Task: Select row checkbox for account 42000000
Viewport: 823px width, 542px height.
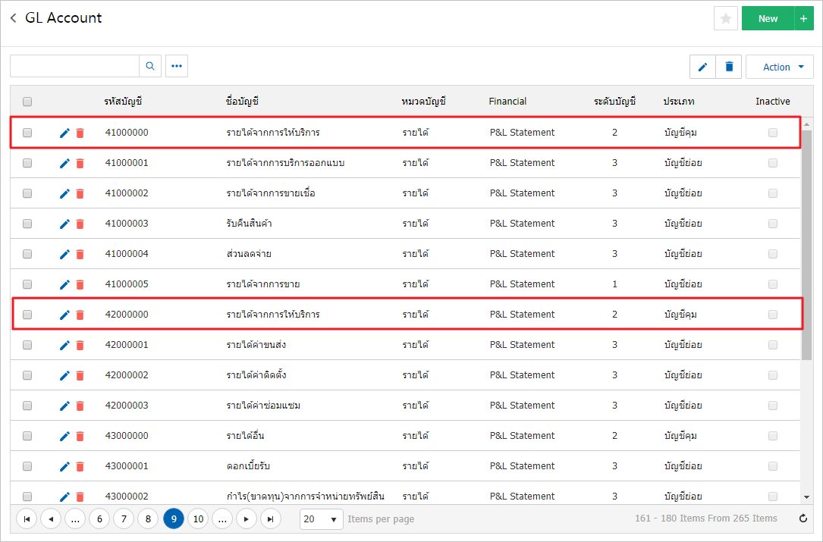Action: coord(27,315)
